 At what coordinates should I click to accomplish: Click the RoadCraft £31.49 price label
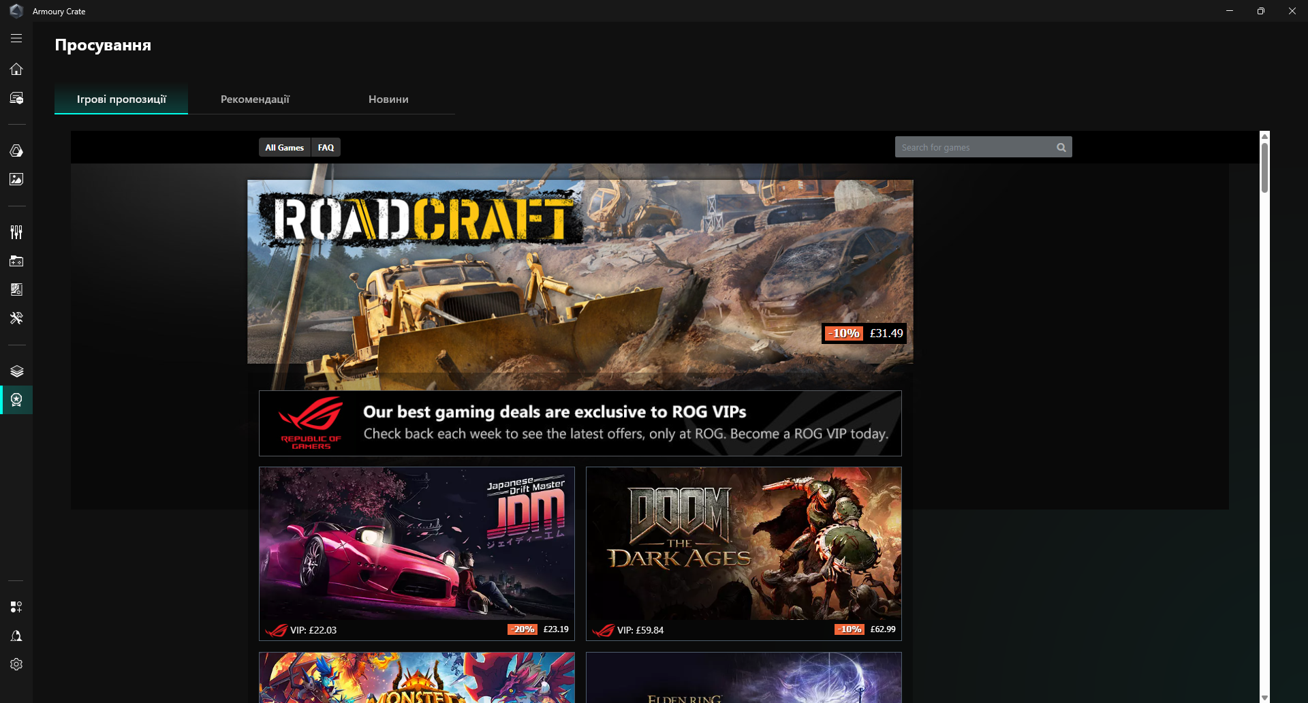886,333
